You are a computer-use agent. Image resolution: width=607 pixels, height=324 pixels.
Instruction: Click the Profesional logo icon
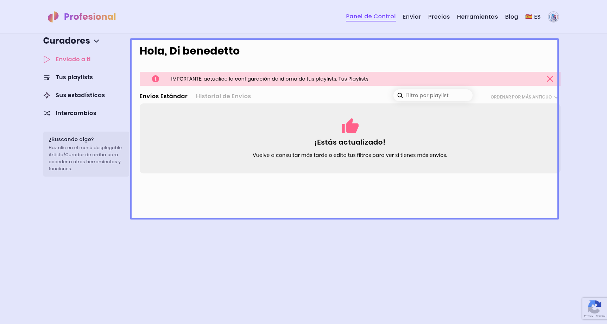(x=53, y=17)
